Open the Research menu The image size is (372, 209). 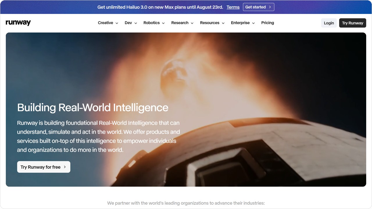pos(180,23)
